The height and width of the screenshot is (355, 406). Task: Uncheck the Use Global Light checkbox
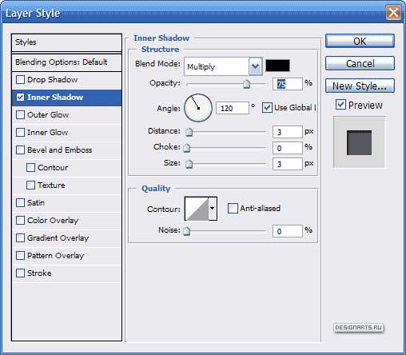(267, 108)
